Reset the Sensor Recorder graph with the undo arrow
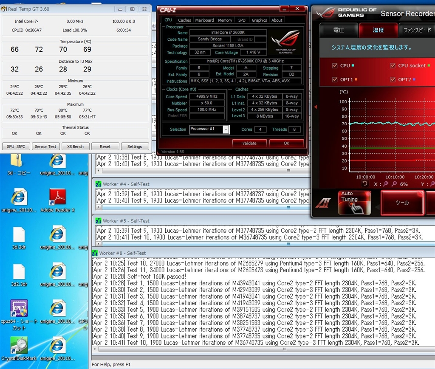 point(365,183)
